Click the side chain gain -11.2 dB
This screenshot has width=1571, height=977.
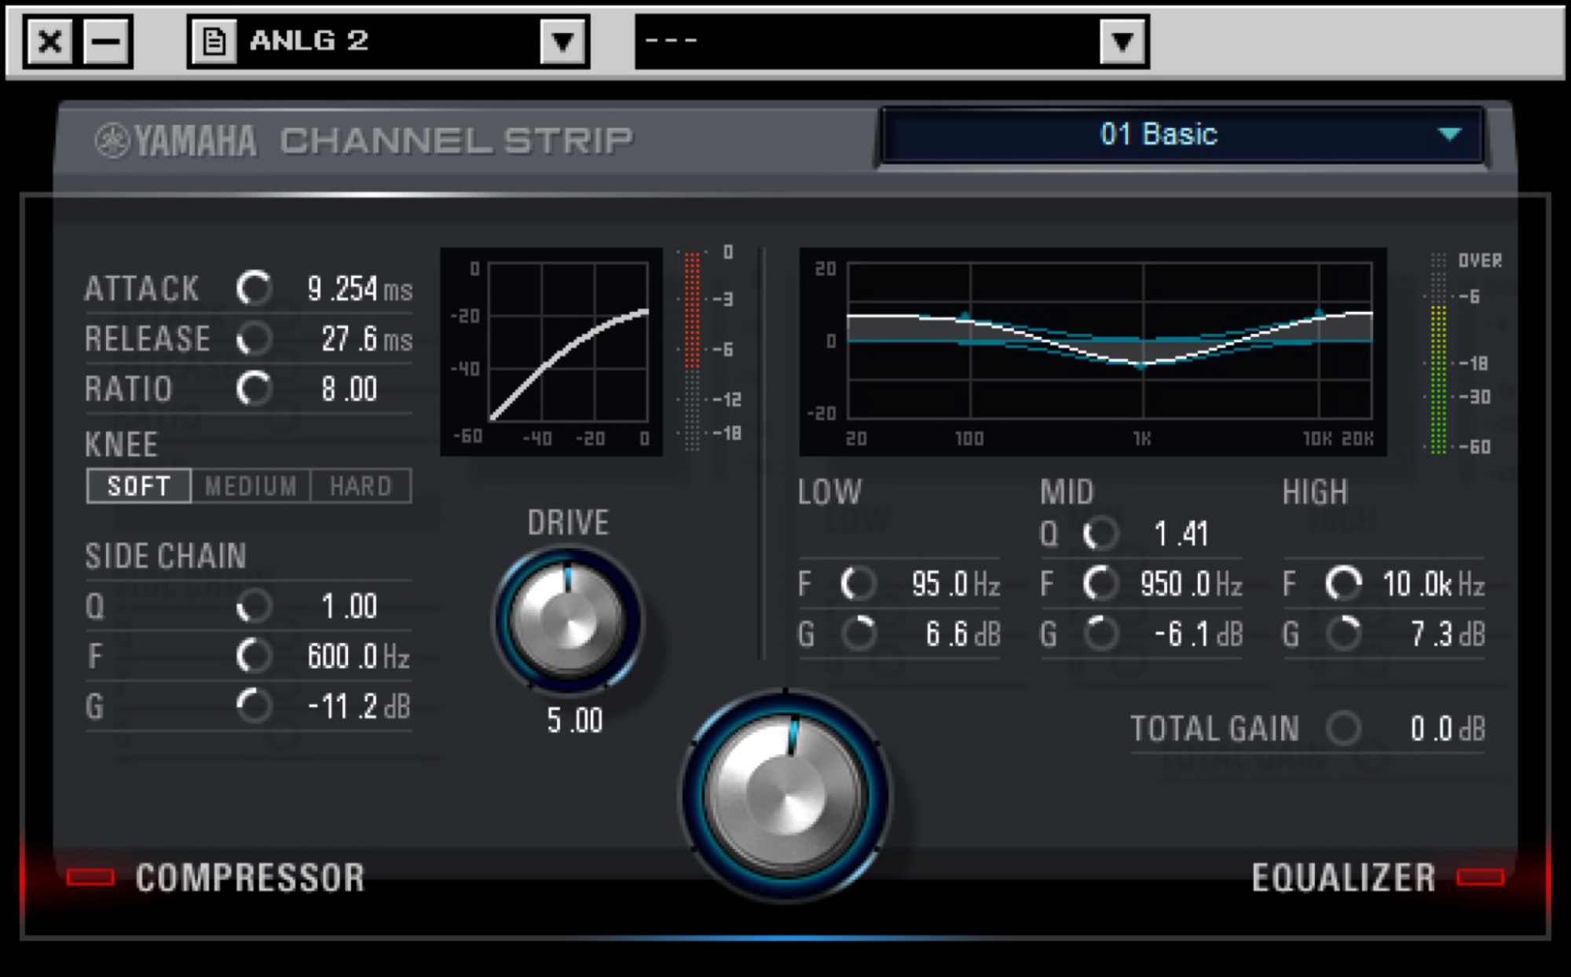[359, 707]
